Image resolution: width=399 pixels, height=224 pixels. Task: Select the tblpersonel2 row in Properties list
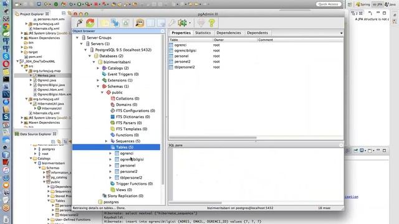point(256,67)
